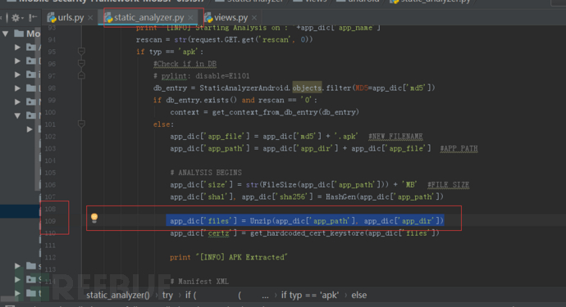Expand the fifth subfolder in project tree
Image resolution: width=566 pixels, height=307 pixels.
[17, 102]
